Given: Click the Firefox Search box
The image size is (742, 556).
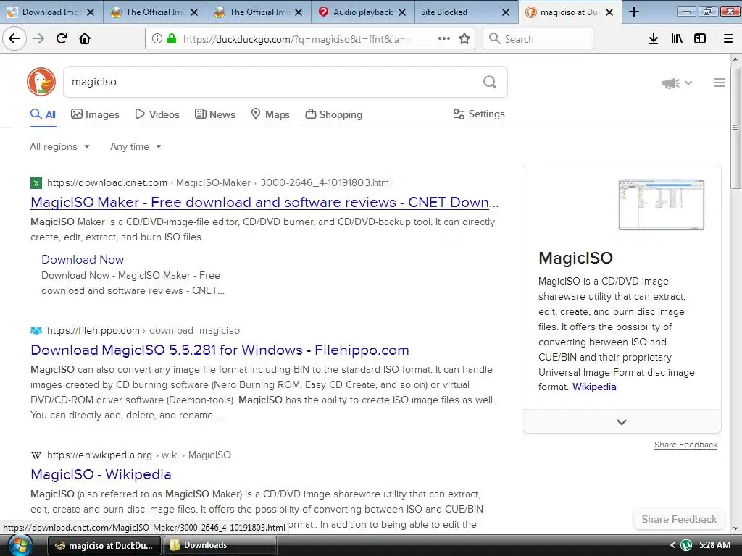Looking at the screenshot, I should coord(538,39).
